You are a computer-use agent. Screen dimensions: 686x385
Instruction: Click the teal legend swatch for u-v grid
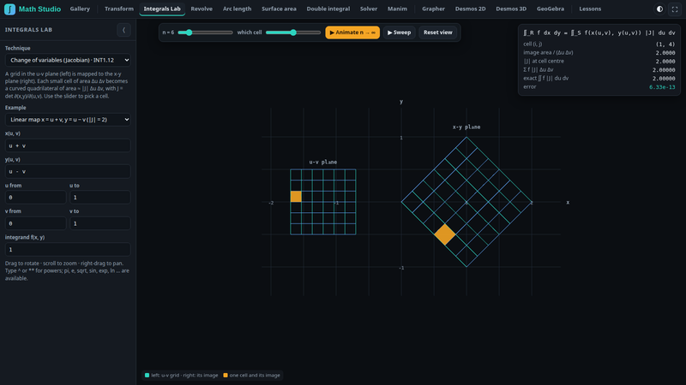(147, 375)
